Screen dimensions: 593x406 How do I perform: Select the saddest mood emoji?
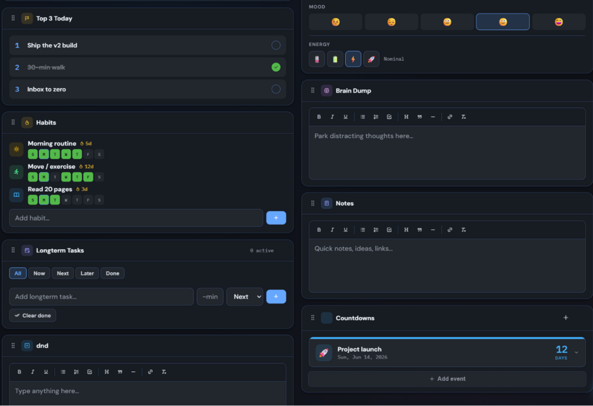[x=336, y=22]
